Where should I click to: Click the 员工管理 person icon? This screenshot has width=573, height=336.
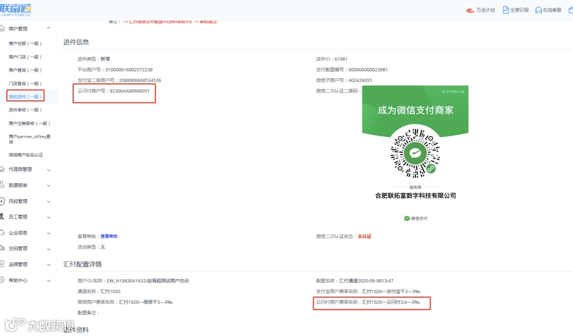pyautogui.click(x=2, y=217)
